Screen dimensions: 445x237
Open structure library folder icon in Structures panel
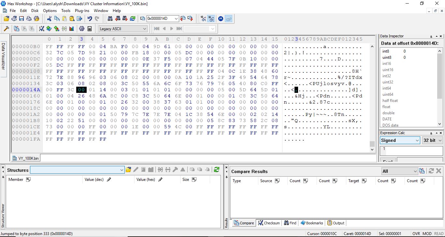128,169
